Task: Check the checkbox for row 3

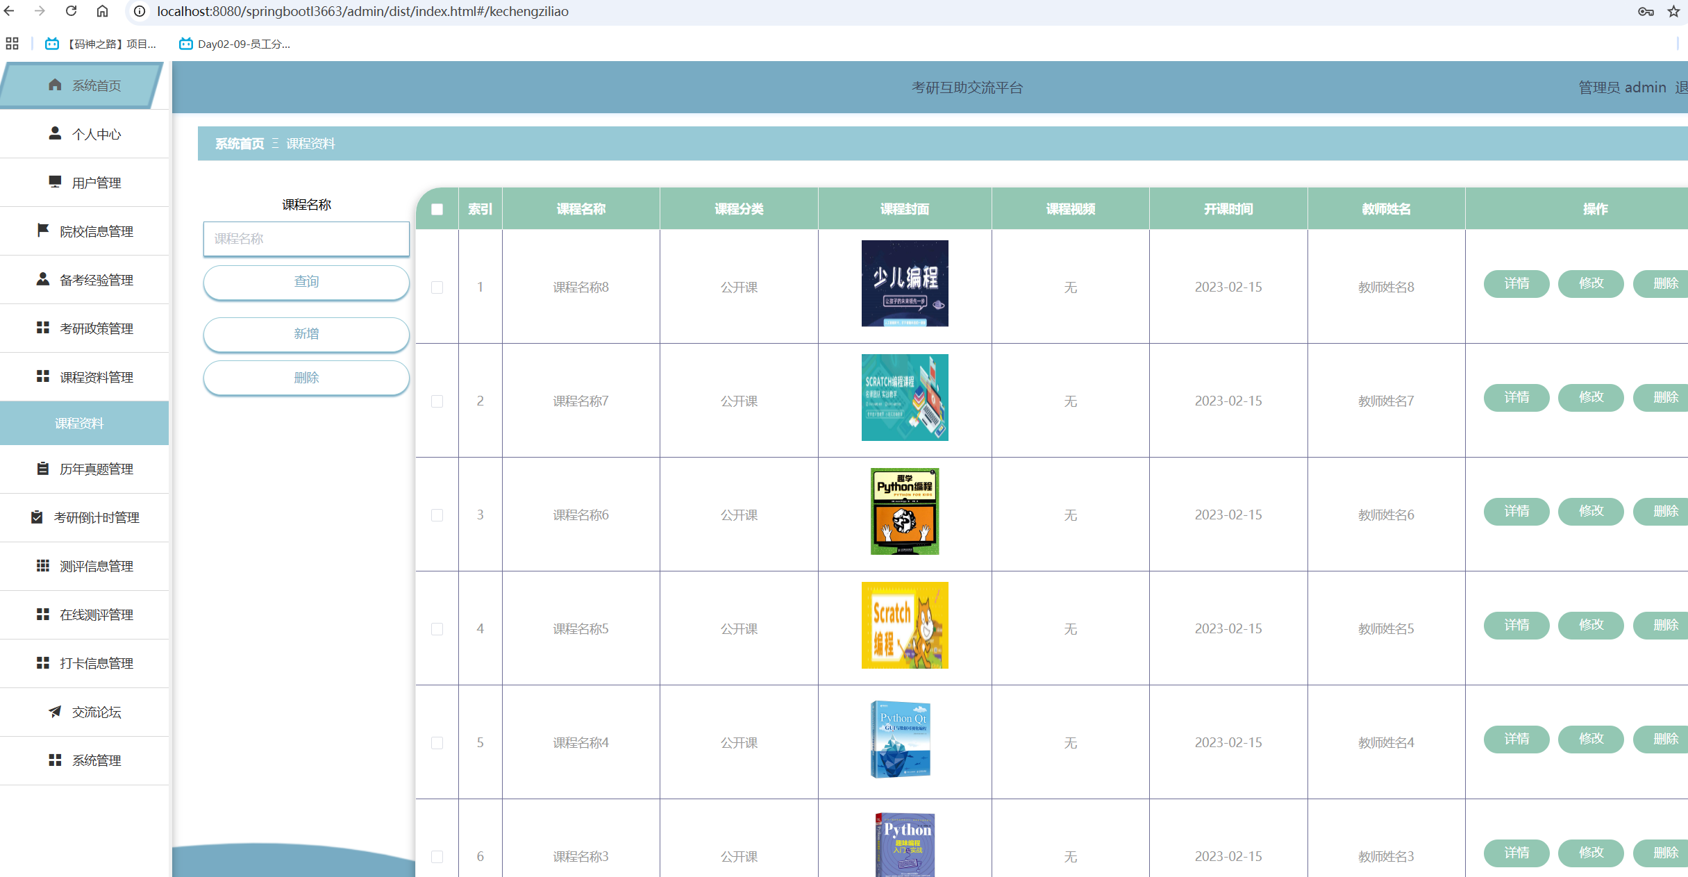Action: click(437, 515)
